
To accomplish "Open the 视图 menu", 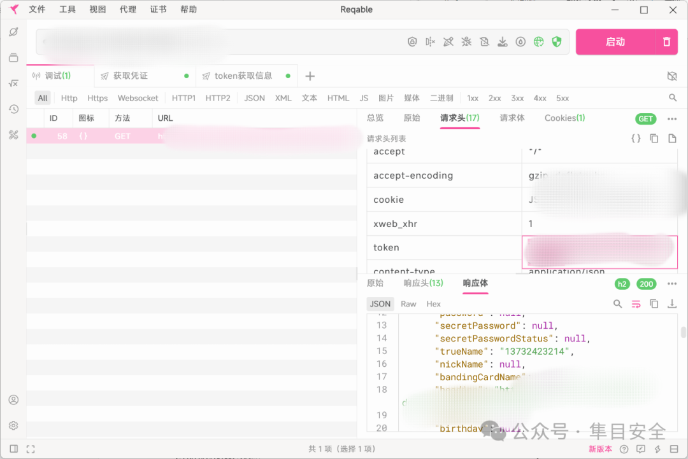I will [97, 10].
